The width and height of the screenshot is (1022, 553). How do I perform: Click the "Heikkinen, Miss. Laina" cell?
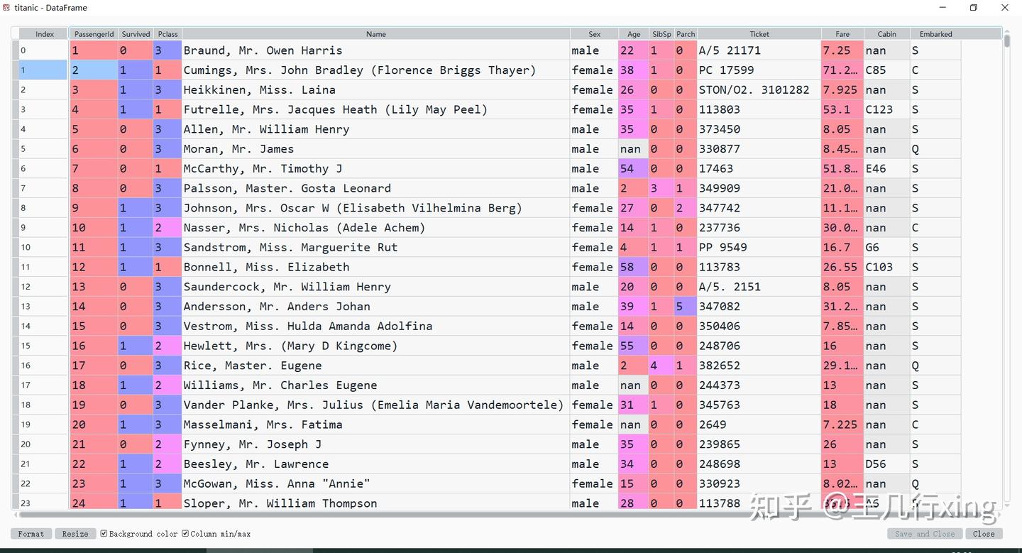click(376, 90)
